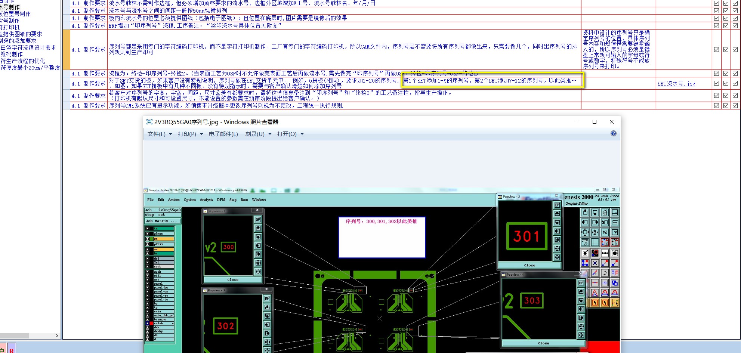Toggle the rout layer checkbox

(147, 266)
